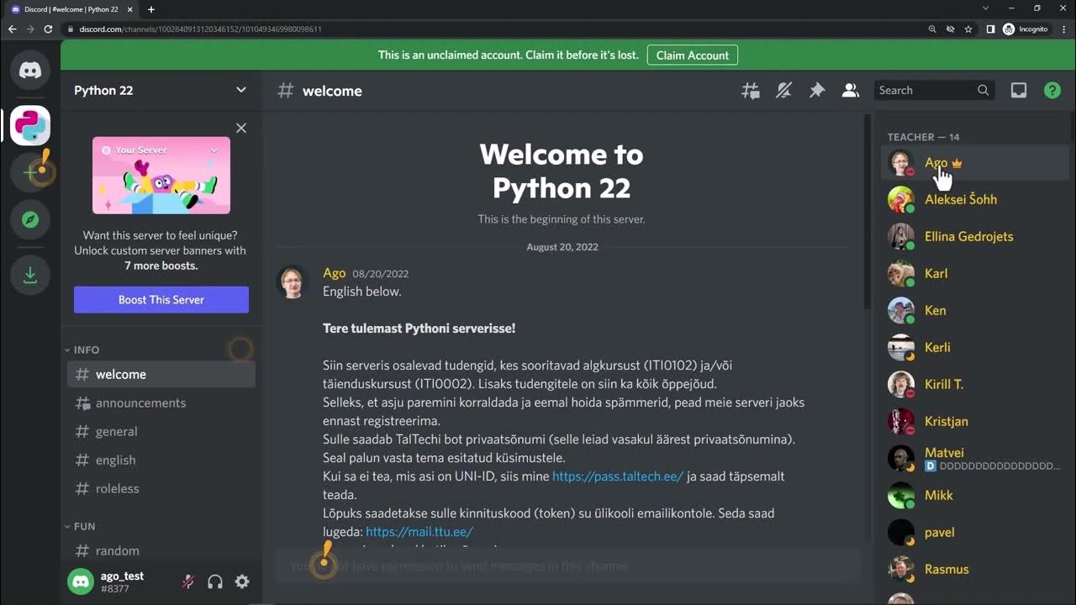Open Explore Public Servers compass icon
Image resolution: width=1076 pixels, height=605 pixels.
30,220
